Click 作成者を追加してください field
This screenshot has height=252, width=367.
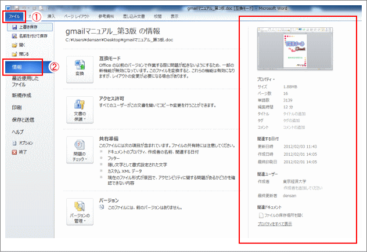(x=303, y=188)
